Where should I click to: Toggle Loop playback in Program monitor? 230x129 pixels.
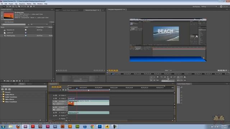coord(178,77)
